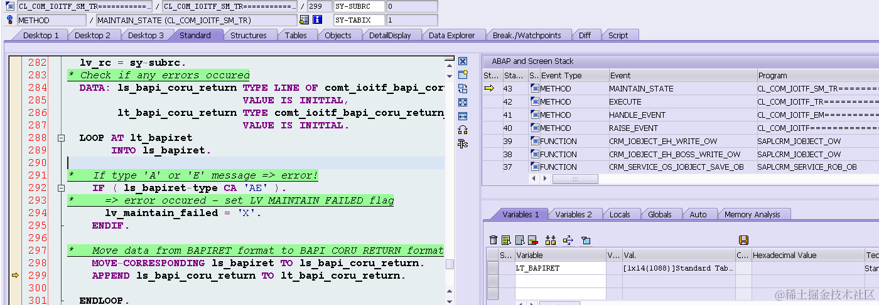Viewport: 879px width, 305px height.
Task: Click the trash delete icon in Variables toolbar
Action: (493, 240)
